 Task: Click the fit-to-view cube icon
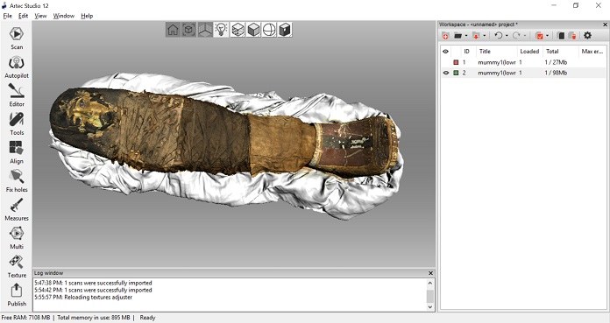click(189, 30)
